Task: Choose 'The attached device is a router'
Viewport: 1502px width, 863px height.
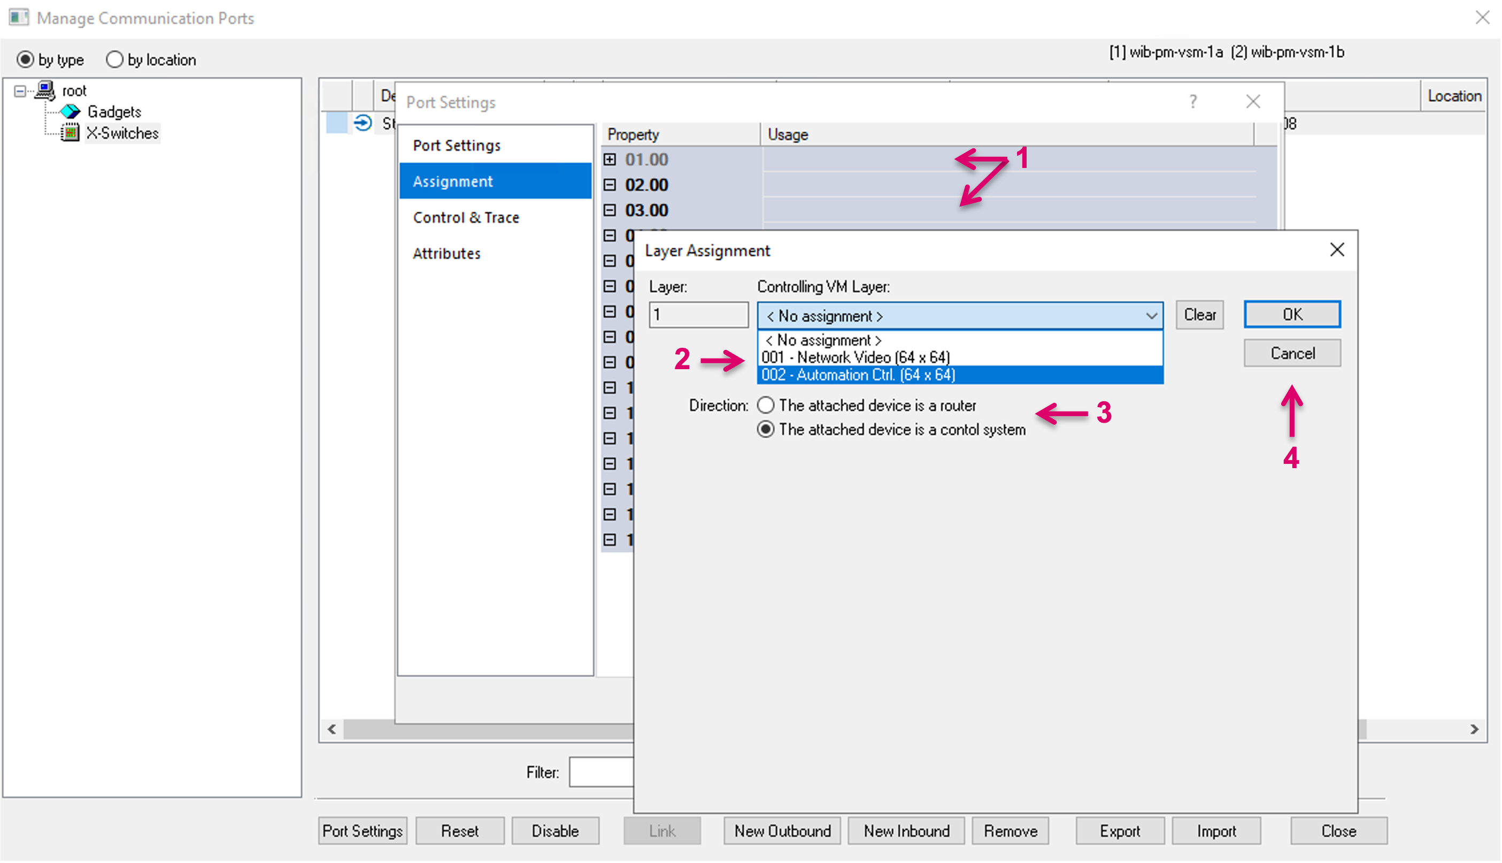Action: tap(766, 406)
